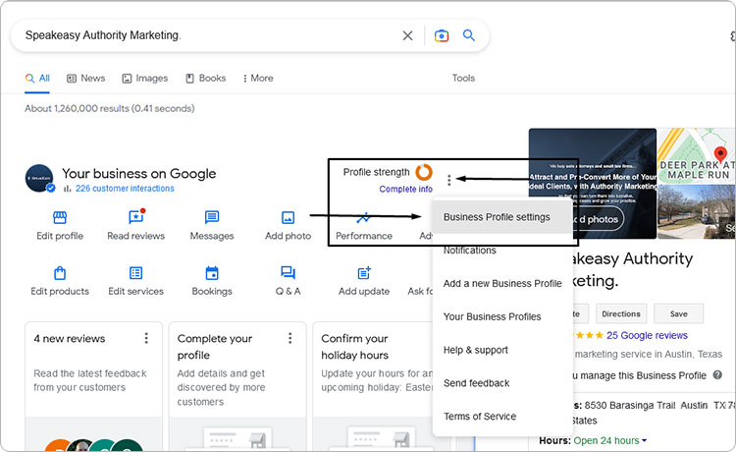Open the street view house photo
The image size is (736, 452).
pyautogui.click(x=697, y=212)
